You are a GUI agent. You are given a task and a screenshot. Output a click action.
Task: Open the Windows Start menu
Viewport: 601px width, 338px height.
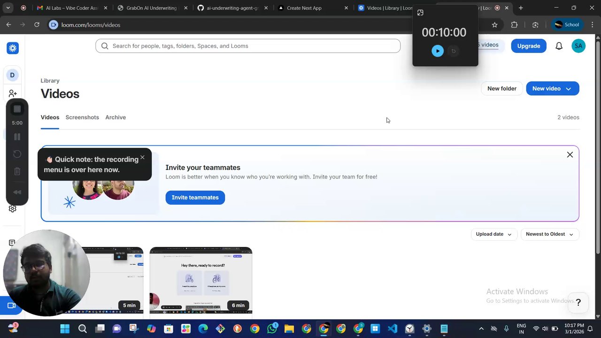pos(65,329)
